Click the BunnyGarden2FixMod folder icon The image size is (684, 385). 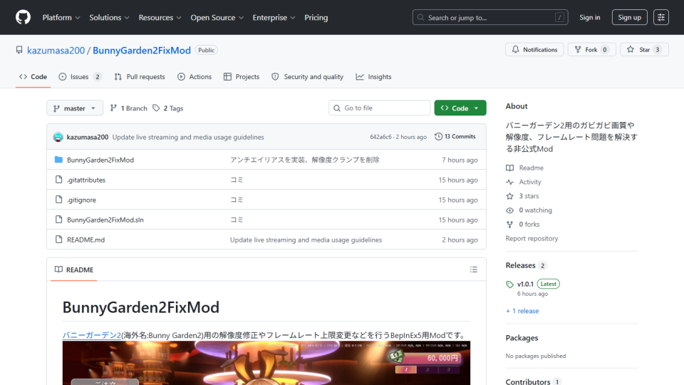(58, 160)
